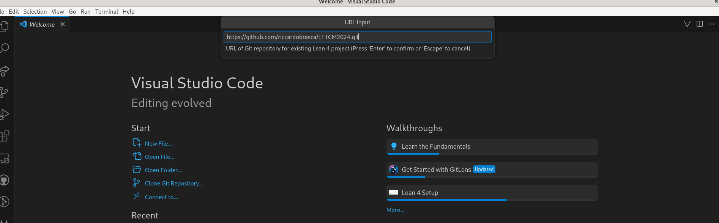
Task: Click the New File... link
Action: pos(159,143)
